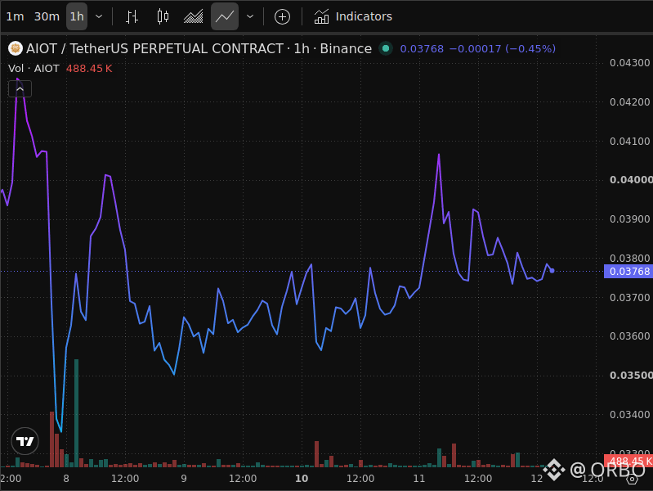653x491 pixels.
Task: Click the price value 0.03768 in header
Action: [x=422, y=49]
